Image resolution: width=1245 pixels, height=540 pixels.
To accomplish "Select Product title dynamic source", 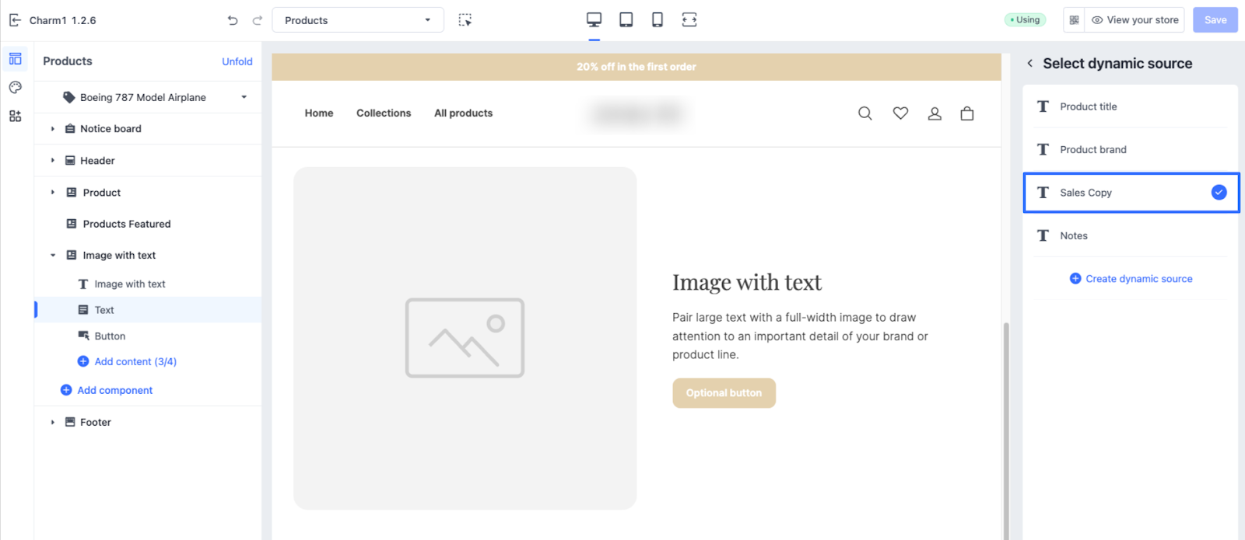I will 1088,106.
